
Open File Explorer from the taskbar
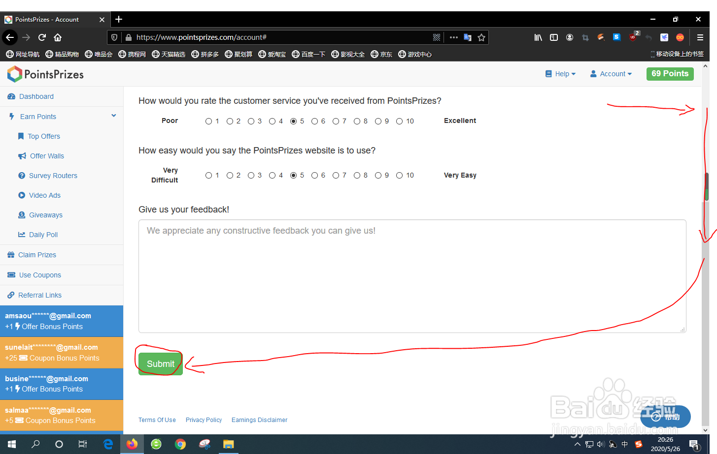228,444
